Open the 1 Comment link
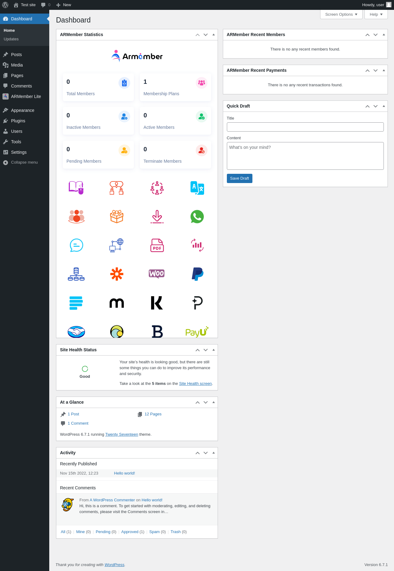Viewport: 394px width, 571px height. click(x=78, y=423)
